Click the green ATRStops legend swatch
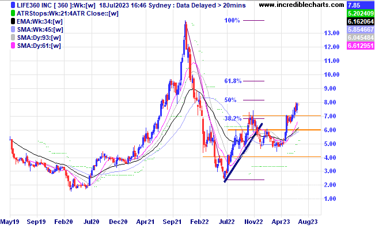 tap(13, 13)
